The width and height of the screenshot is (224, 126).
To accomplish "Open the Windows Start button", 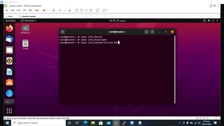I will click(x=7, y=123).
